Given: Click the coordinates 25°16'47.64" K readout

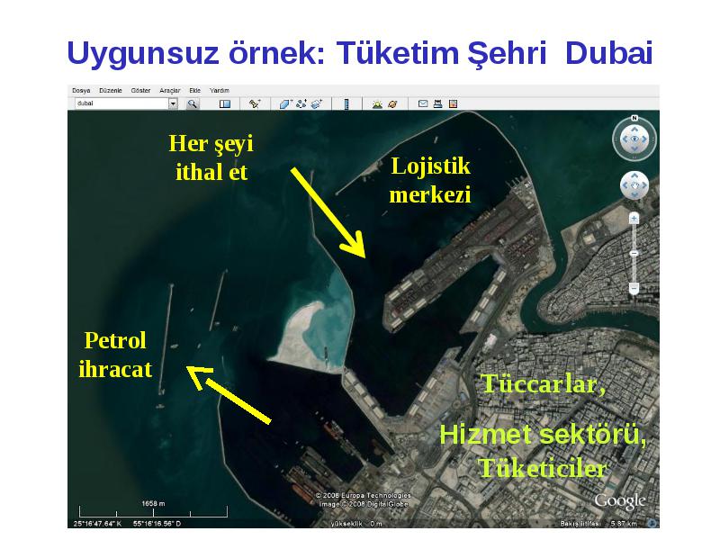Looking at the screenshot, I should coord(98,524).
